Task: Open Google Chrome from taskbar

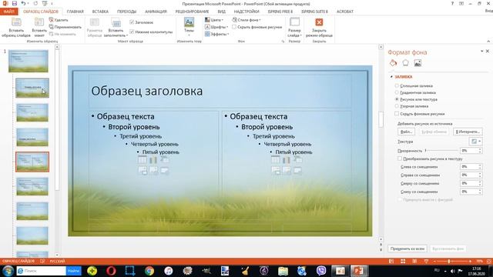Action: click(149, 271)
